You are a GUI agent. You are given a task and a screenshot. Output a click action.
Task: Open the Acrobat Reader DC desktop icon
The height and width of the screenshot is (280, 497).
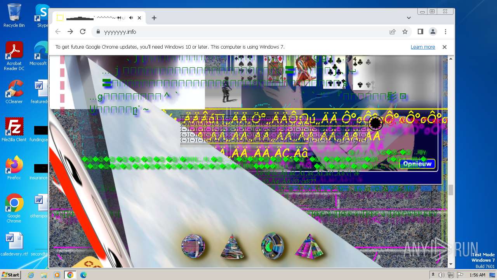14,56
